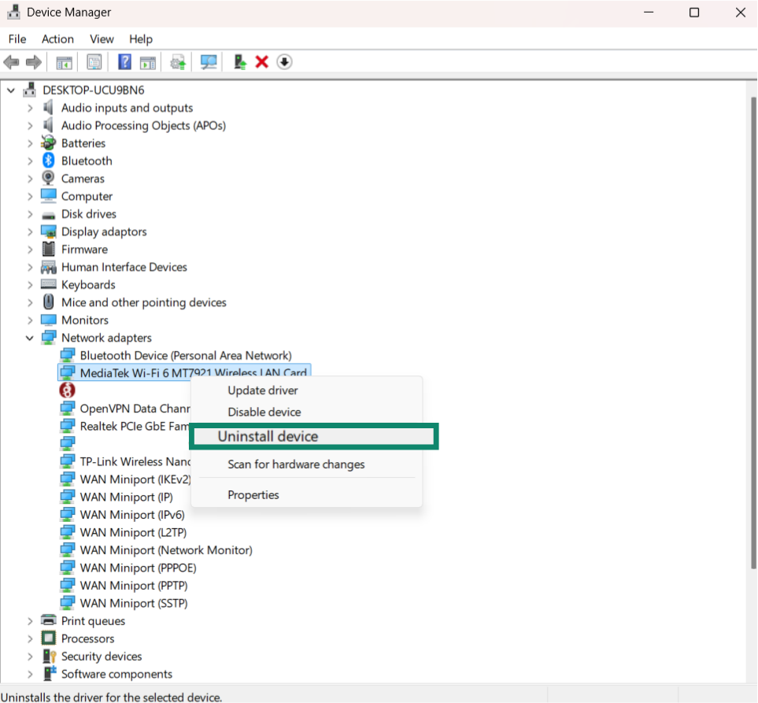Open the Action menu

pos(57,39)
